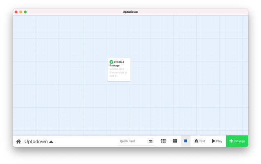Show passage titles and excerpts view

click(x=186, y=141)
